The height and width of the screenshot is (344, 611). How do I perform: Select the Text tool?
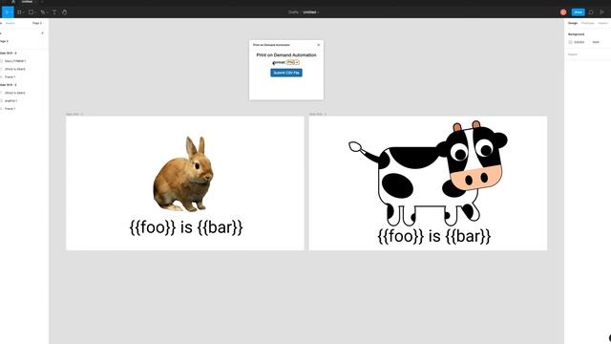coord(54,12)
